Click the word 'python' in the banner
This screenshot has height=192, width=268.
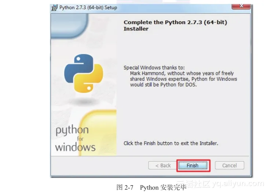(x=72, y=130)
